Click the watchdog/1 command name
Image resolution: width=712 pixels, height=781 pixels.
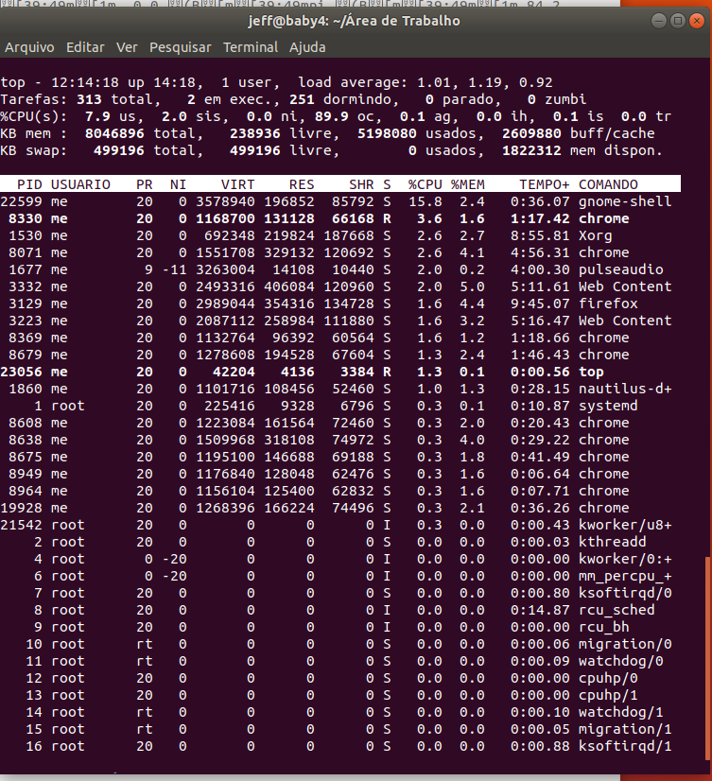621,712
